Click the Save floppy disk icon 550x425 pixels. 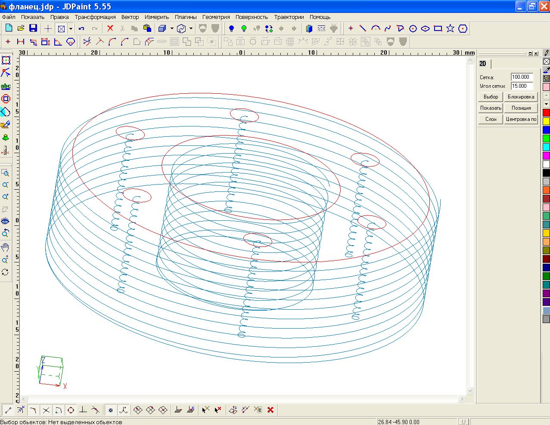[x=33, y=28]
